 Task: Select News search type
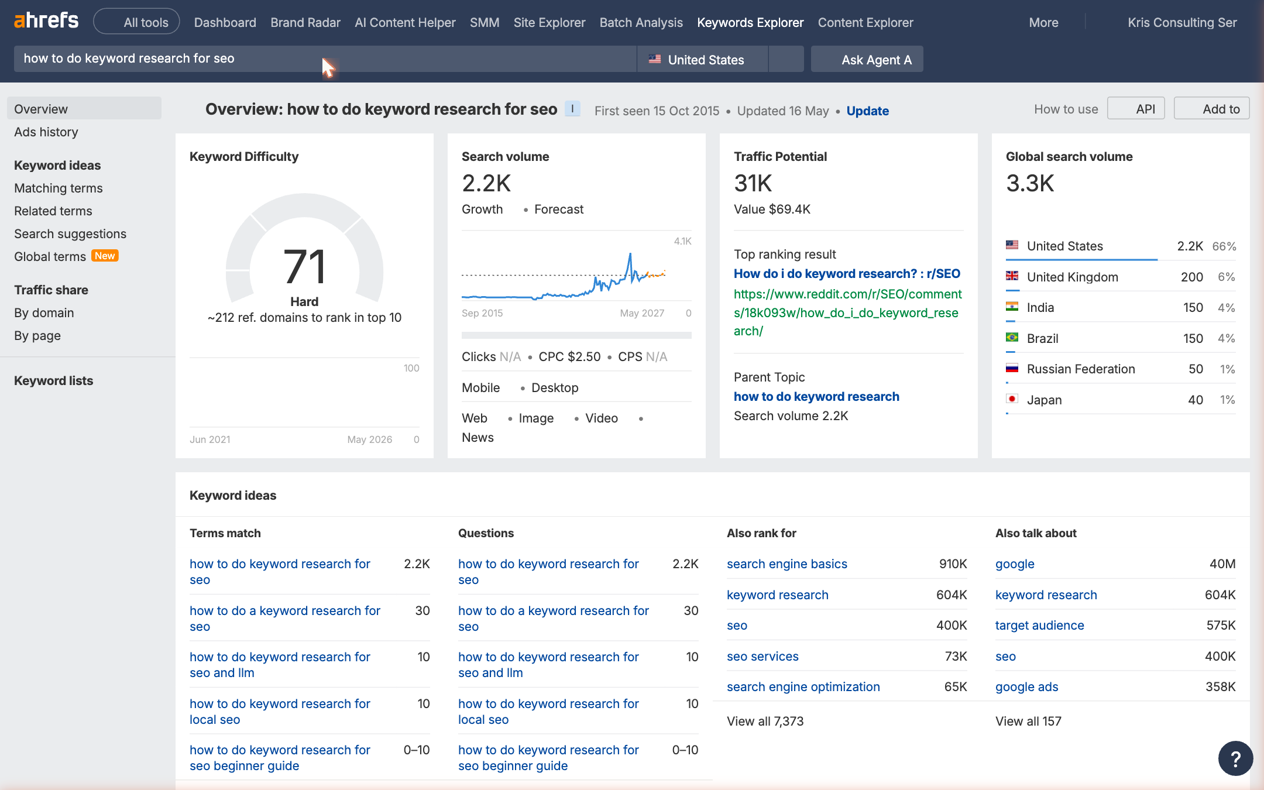[478, 437]
